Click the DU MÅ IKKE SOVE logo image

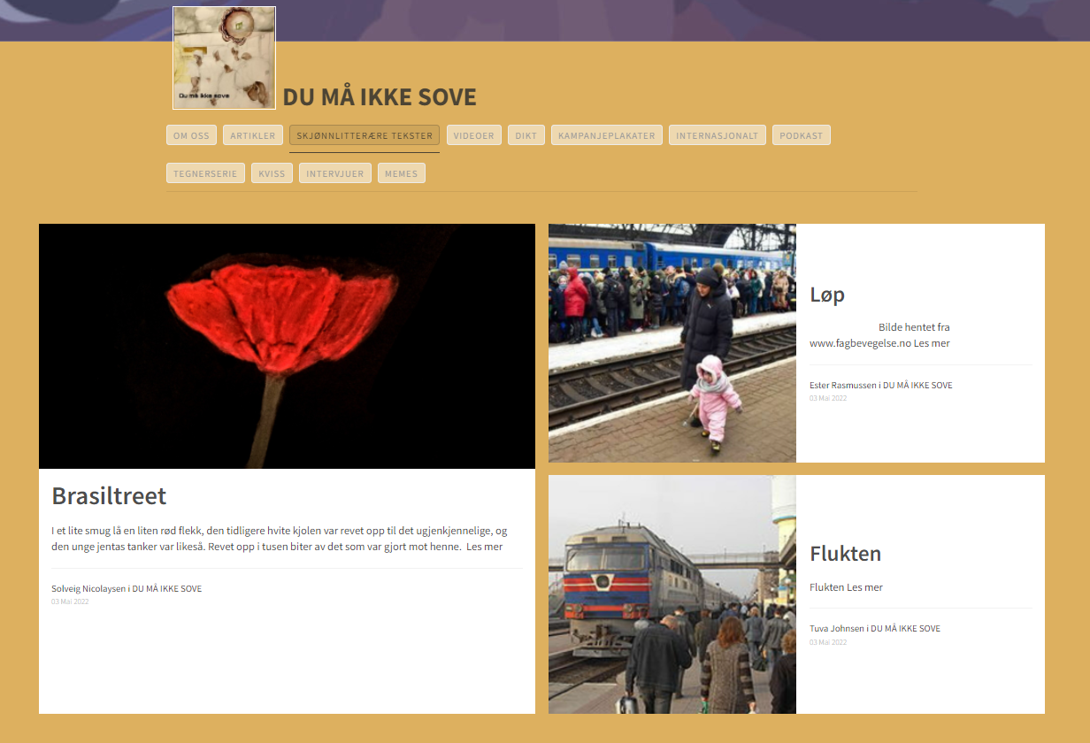[224, 57]
